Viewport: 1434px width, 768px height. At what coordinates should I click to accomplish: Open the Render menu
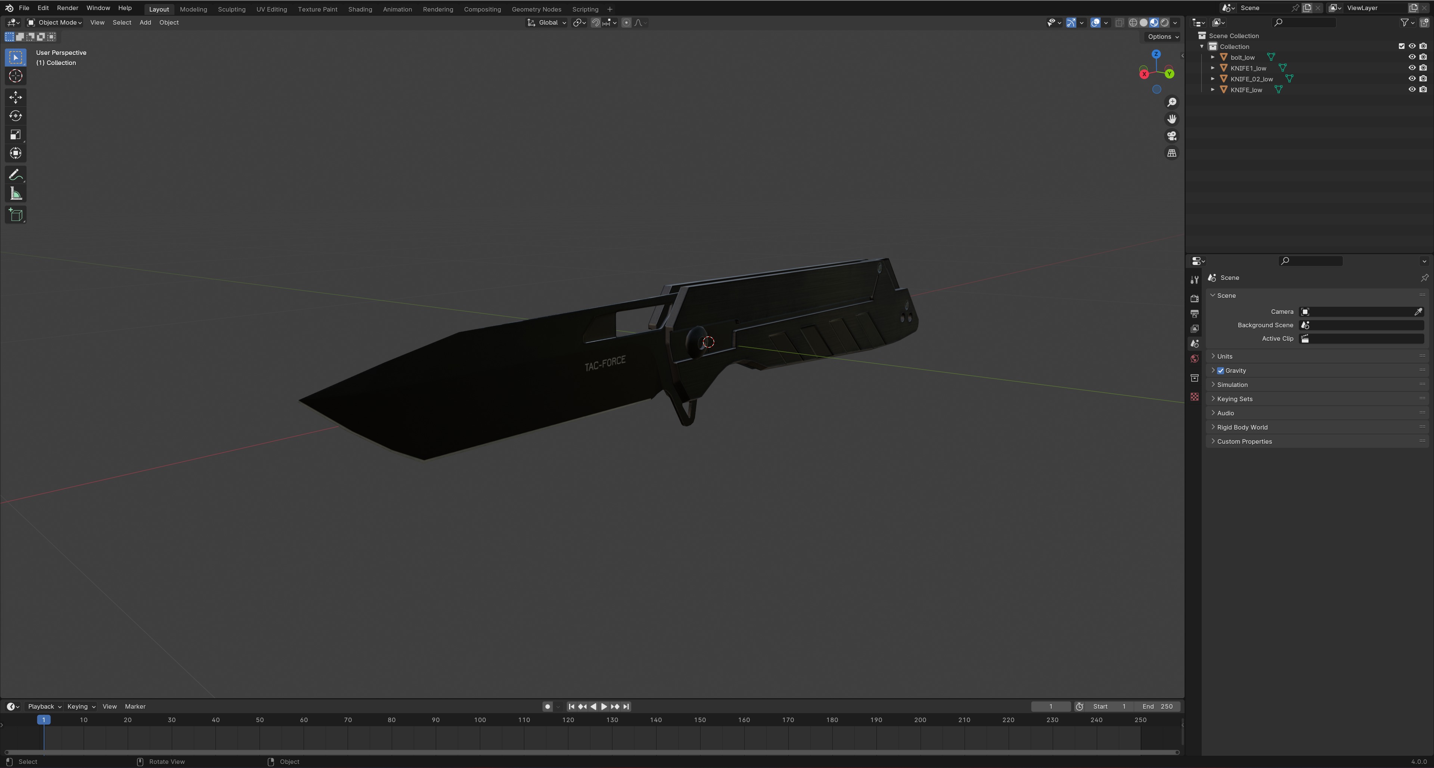pos(67,8)
